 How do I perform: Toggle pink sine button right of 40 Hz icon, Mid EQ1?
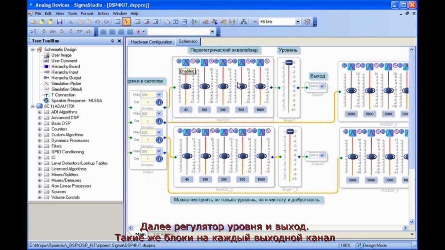tap(193, 61)
